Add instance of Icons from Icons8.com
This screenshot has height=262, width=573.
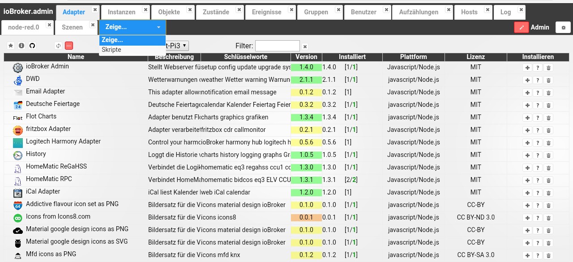(527, 218)
